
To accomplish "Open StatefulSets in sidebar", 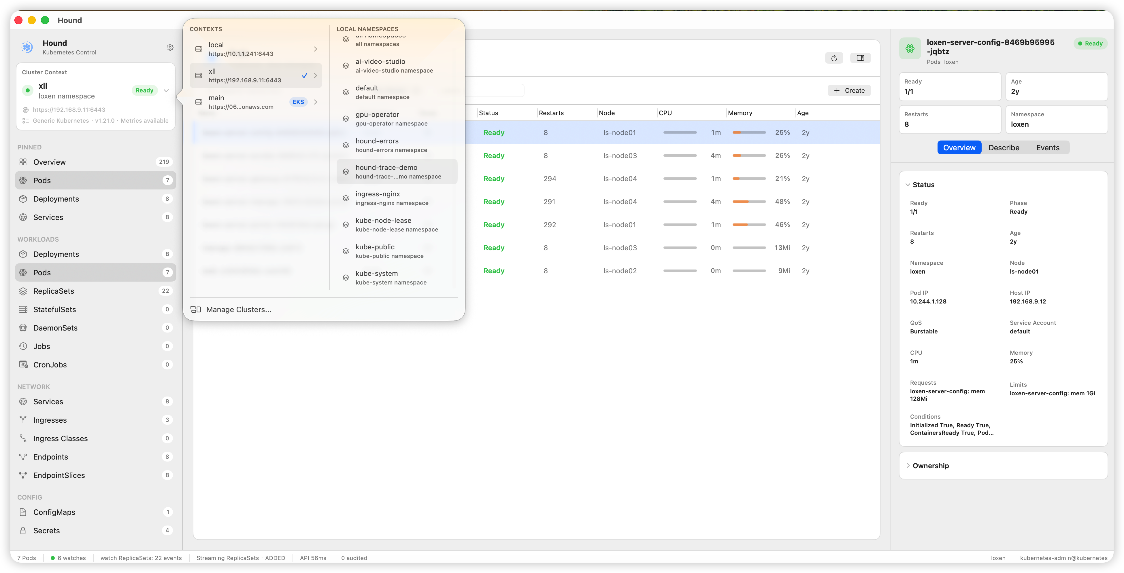I will point(96,309).
